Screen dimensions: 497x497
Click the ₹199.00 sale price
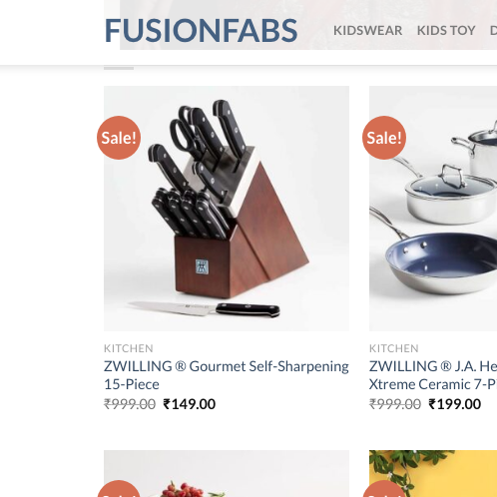(455, 404)
